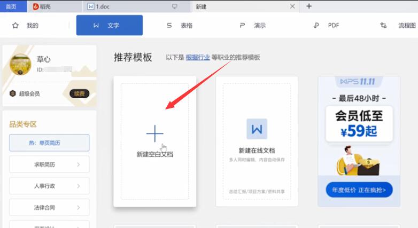The image size is (418, 228).
Task: Open the 我的 star section
Action: [x=25, y=26]
